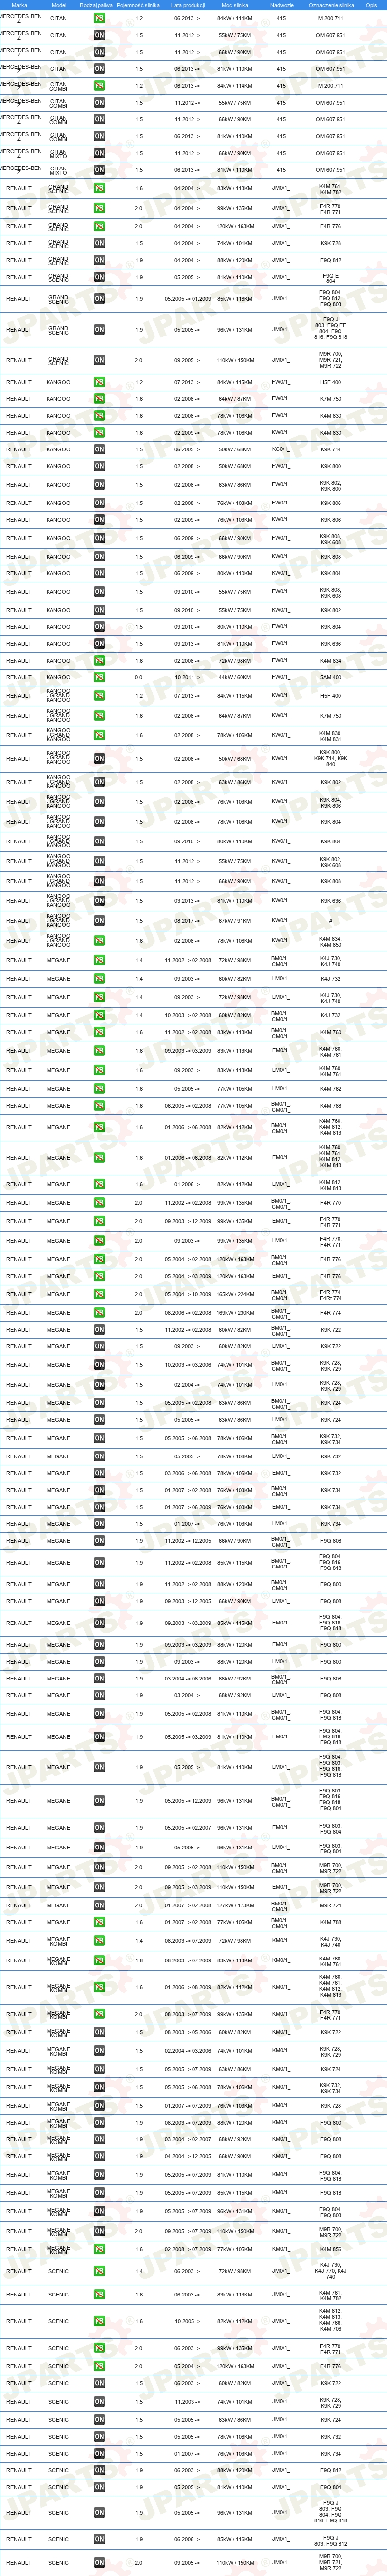
Task: Click ON icon in Citan Mixto 81kW / 110KM row
Action: 100,170
